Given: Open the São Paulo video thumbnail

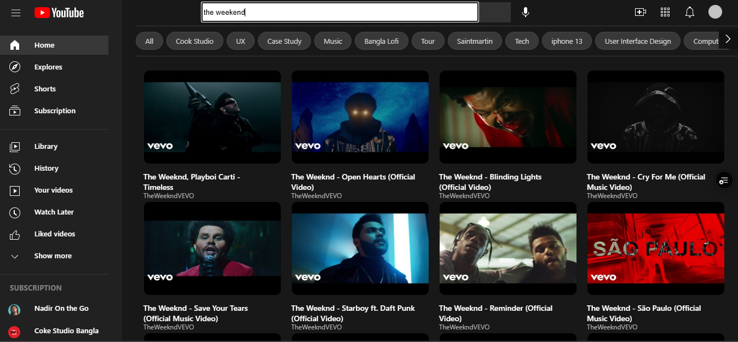Looking at the screenshot, I should click(656, 248).
